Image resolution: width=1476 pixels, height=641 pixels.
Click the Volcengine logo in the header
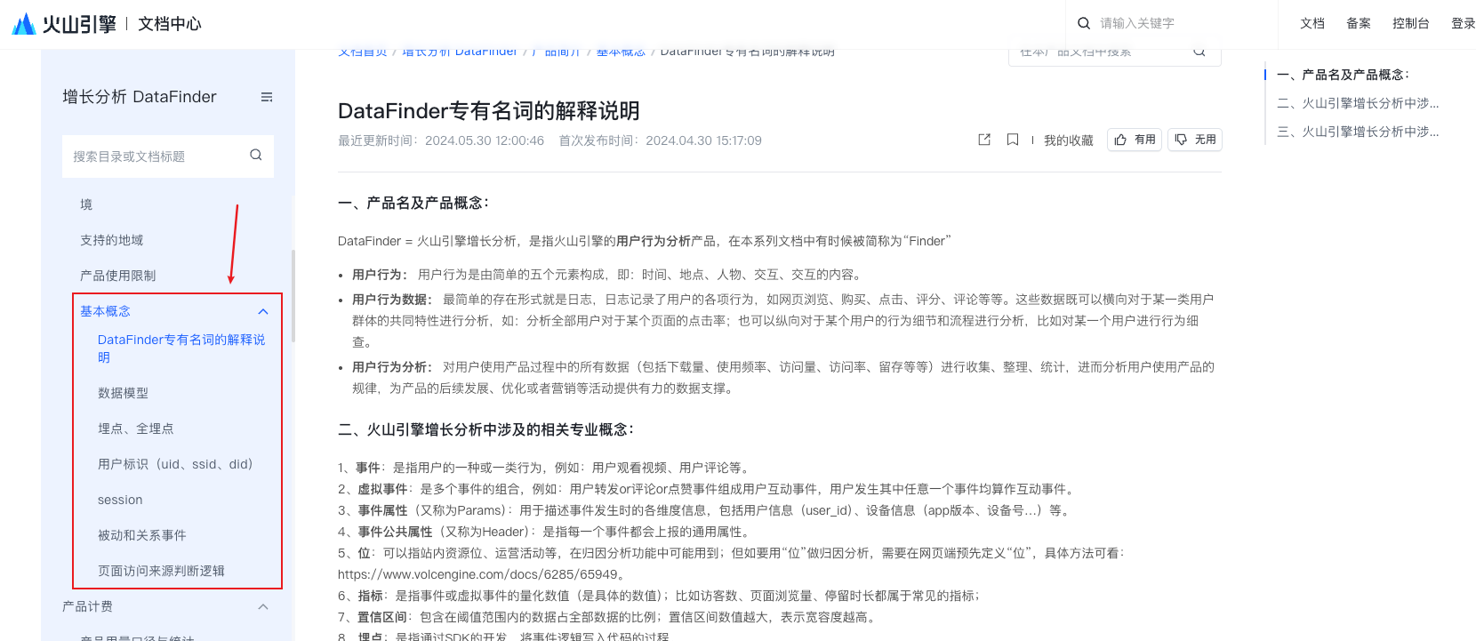(64, 24)
